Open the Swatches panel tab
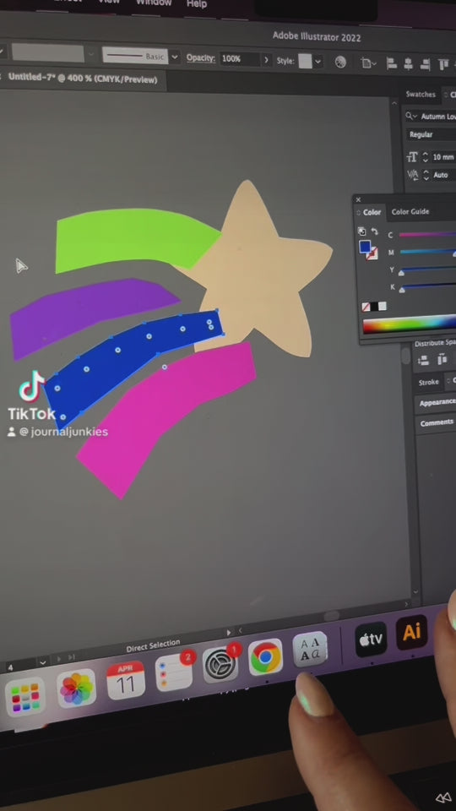The image size is (456, 811). (x=421, y=94)
